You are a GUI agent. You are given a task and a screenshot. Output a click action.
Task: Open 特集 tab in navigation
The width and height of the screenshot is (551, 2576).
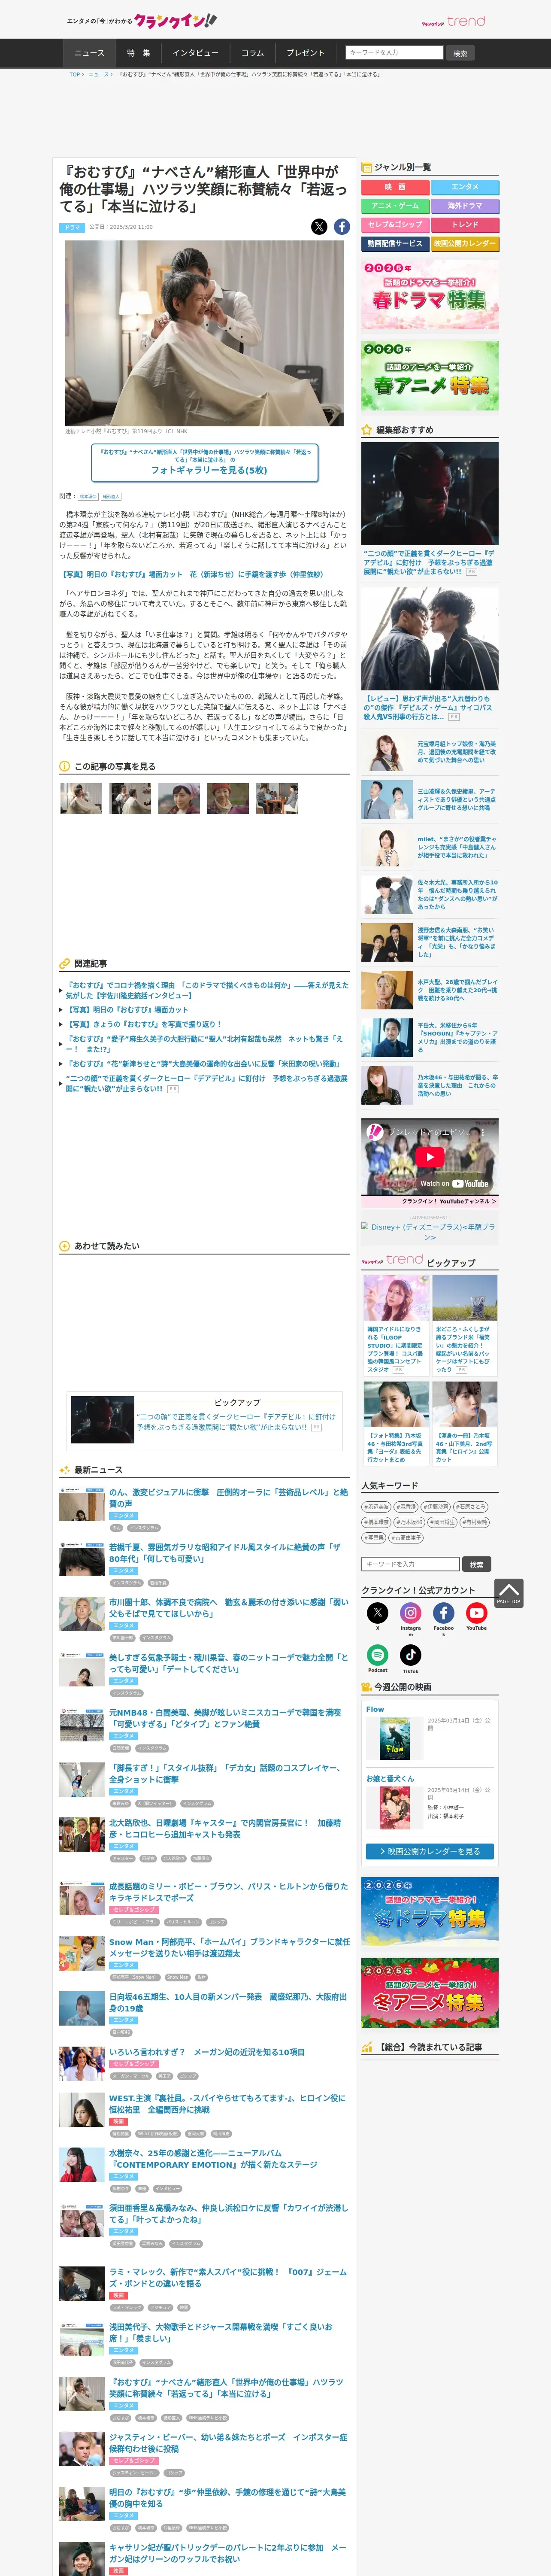(x=138, y=53)
